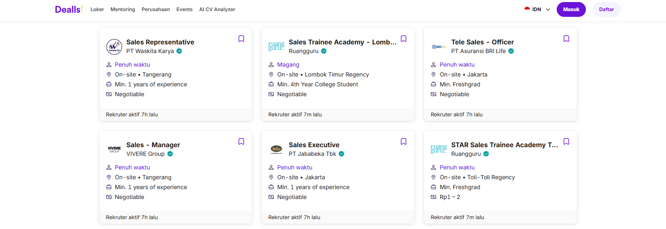The width and height of the screenshot is (666, 229).
Task: Click the Indonesia flag icon
Action: tap(527, 9)
